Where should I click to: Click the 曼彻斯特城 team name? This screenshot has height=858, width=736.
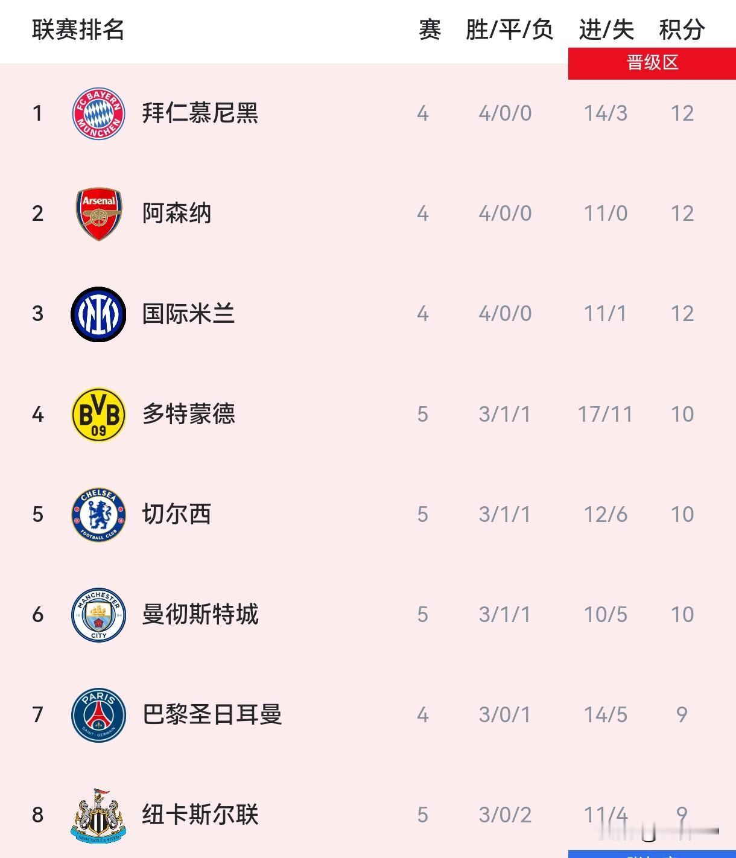coord(200,614)
